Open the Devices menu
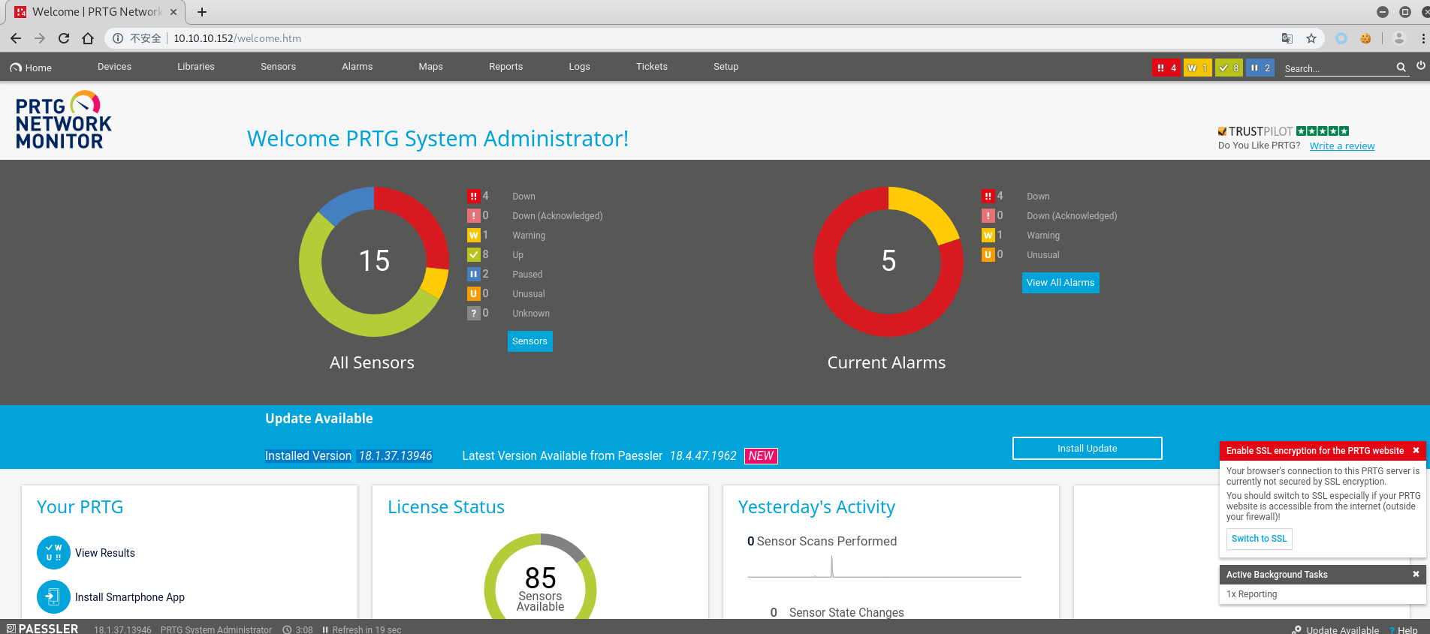Screen dimensions: 1430x634 pyautogui.click(x=114, y=67)
